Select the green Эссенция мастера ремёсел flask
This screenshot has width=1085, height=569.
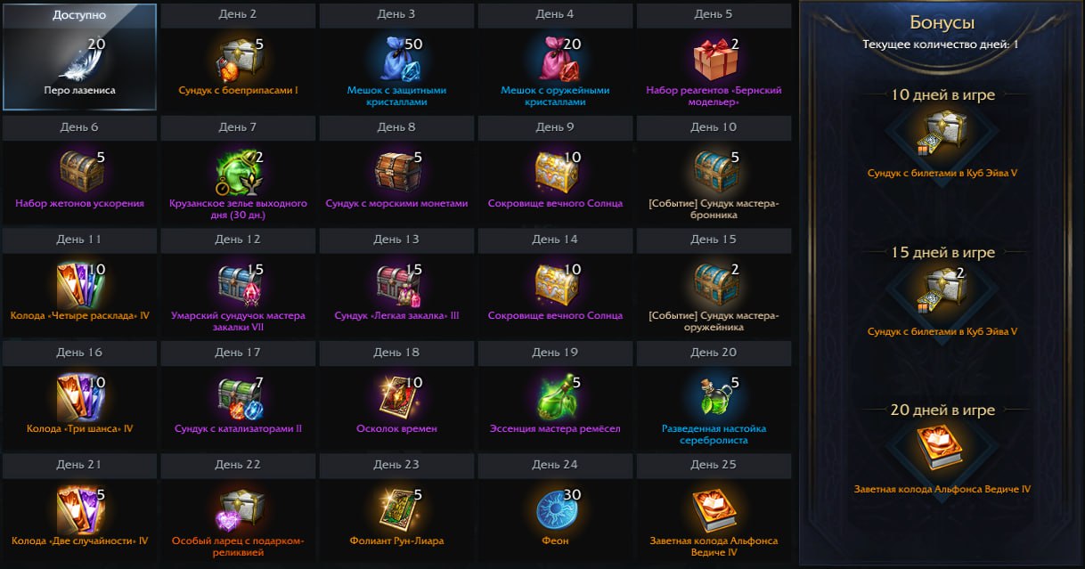click(554, 397)
